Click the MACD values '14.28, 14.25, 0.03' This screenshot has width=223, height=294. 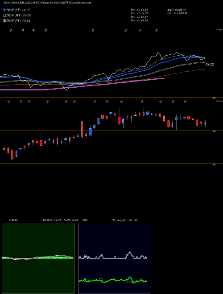point(66,220)
